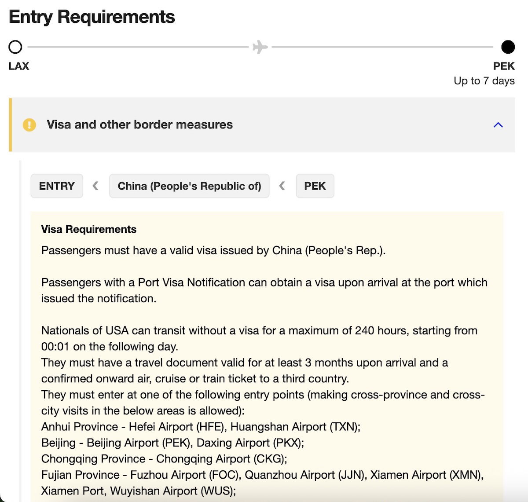Click the "Visa Requirements" bold heading
The image size is (528, 502).
click(89, 229)
